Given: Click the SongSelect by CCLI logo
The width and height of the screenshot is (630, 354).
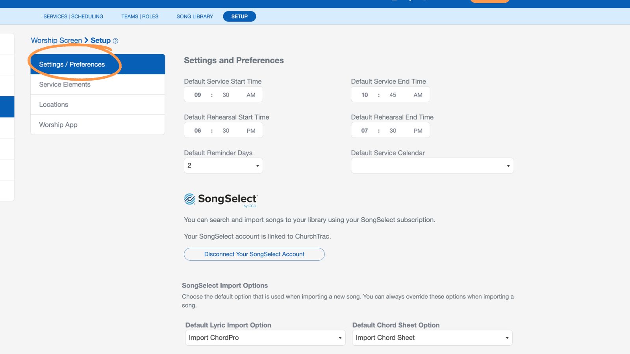Looking at the screenshot, I should point(220,199).
